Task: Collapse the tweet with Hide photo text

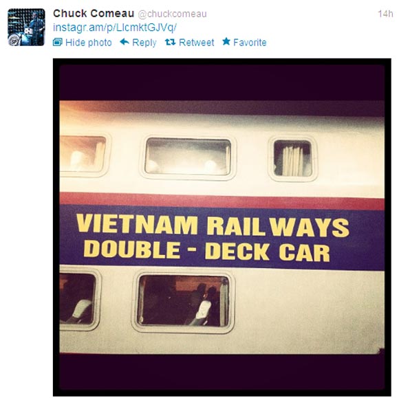Action: click(89, 43)
